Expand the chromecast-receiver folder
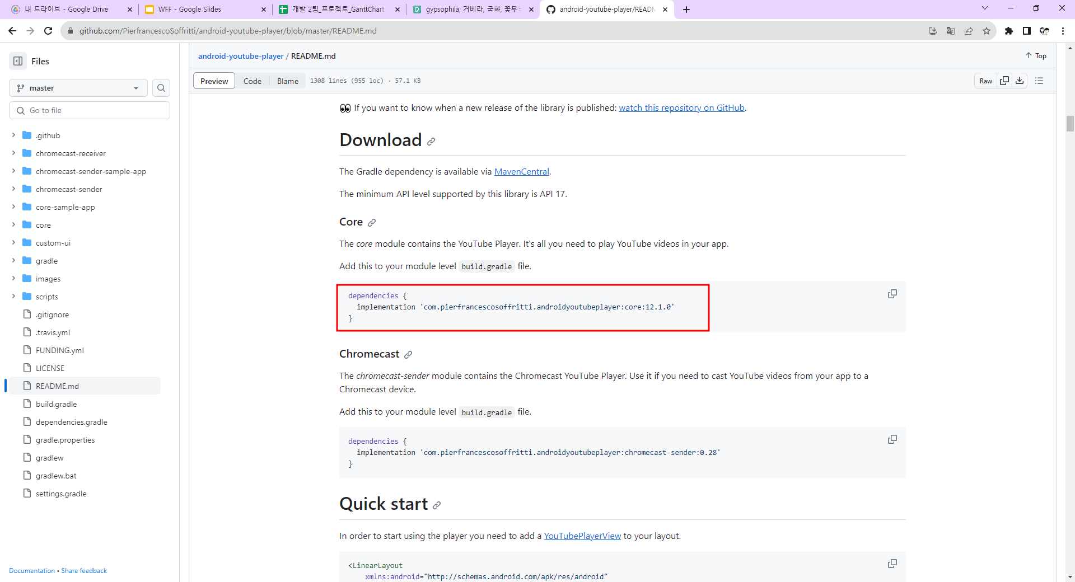Image resolution: width=1075 pixels, height=582 pixels. pyautogui.click(x=13, y=153)
